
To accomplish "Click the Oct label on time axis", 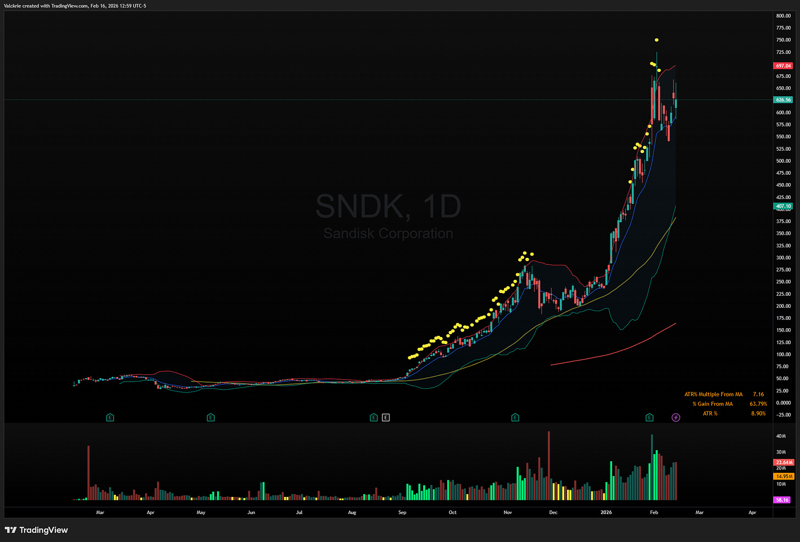I will click(452, 512).
